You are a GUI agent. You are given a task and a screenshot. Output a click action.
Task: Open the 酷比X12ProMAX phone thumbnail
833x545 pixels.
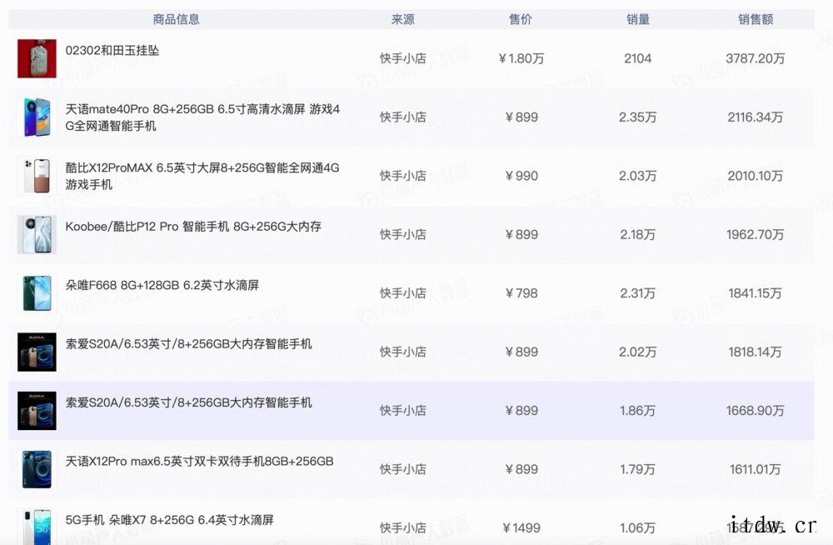pos(37,176)
